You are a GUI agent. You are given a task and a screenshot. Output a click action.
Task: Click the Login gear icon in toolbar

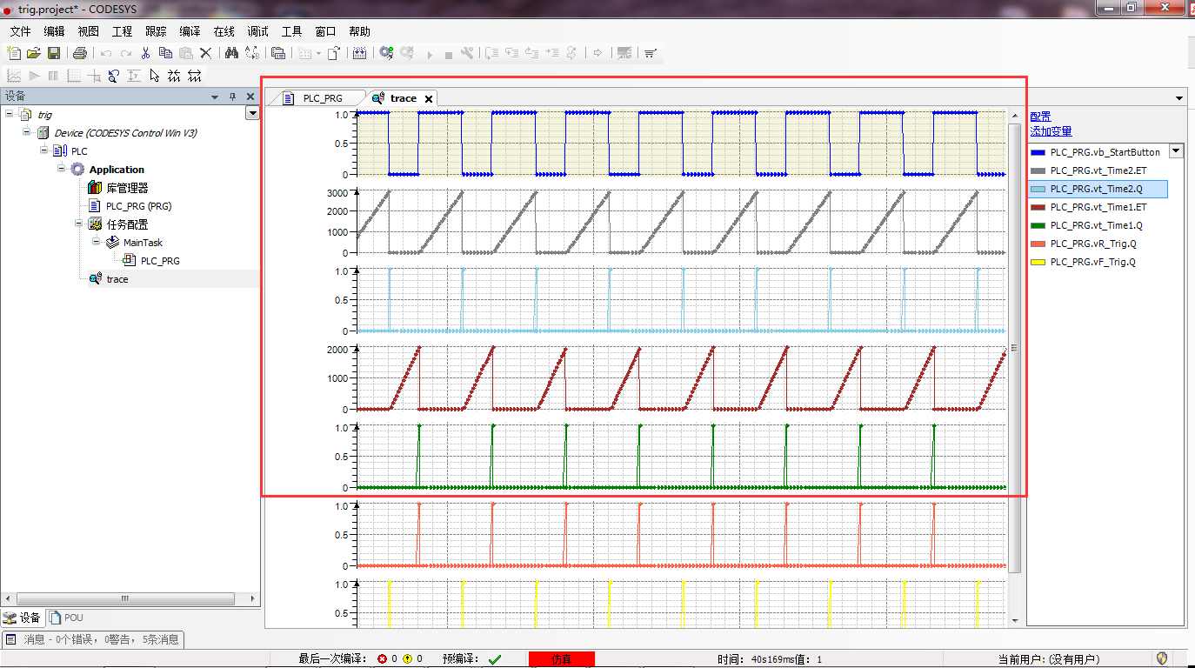(386, 53)
